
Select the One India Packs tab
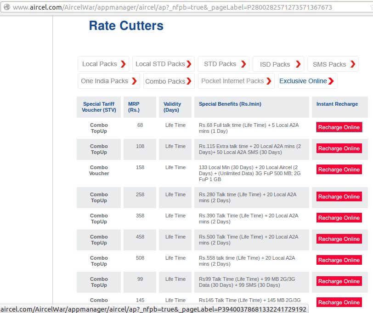tap(109, 81)
